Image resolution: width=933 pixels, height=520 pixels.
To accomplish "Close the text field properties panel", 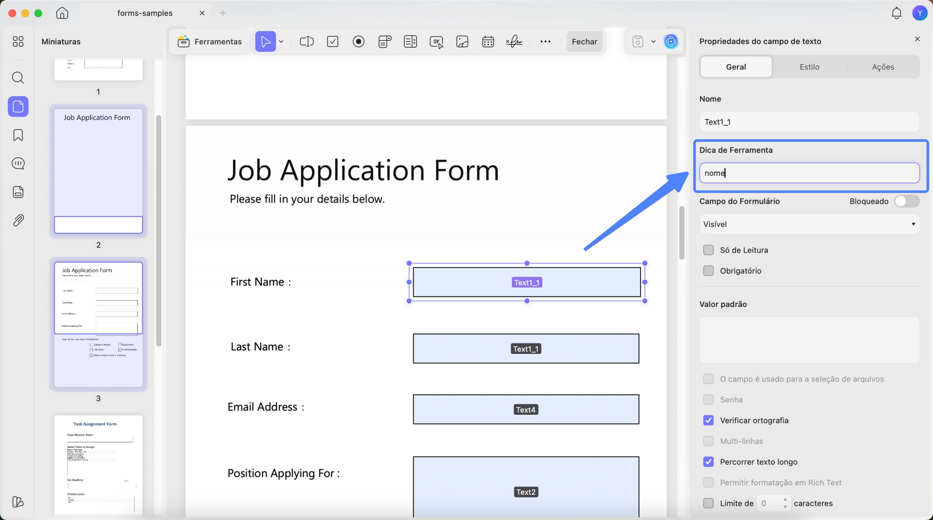I will tap(917, 39).
